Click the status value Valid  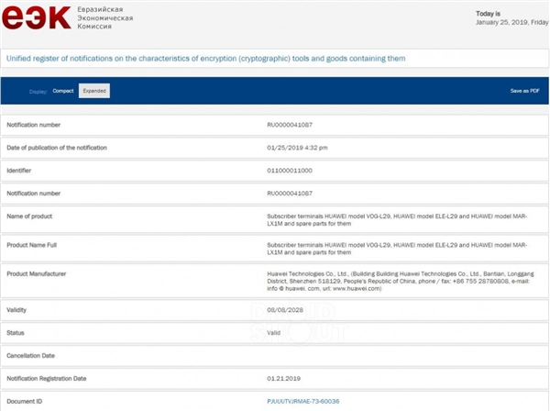[x=273, y=333]
